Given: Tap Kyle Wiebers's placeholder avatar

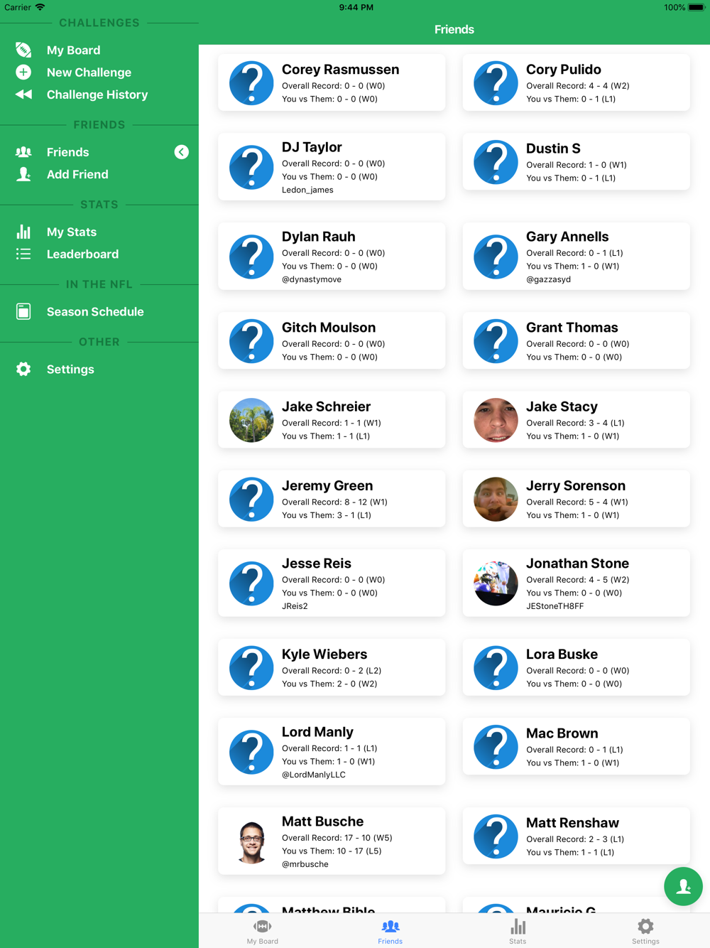Looking at the screenshot, I should tap(251, 668).
